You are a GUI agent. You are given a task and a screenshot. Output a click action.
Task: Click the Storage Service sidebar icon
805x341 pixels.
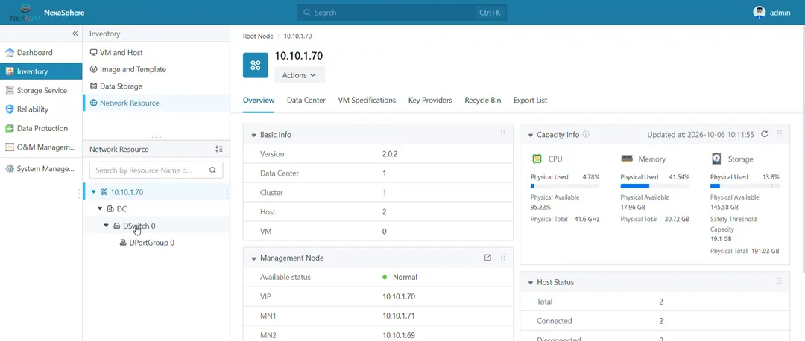[x=9, y=90]
